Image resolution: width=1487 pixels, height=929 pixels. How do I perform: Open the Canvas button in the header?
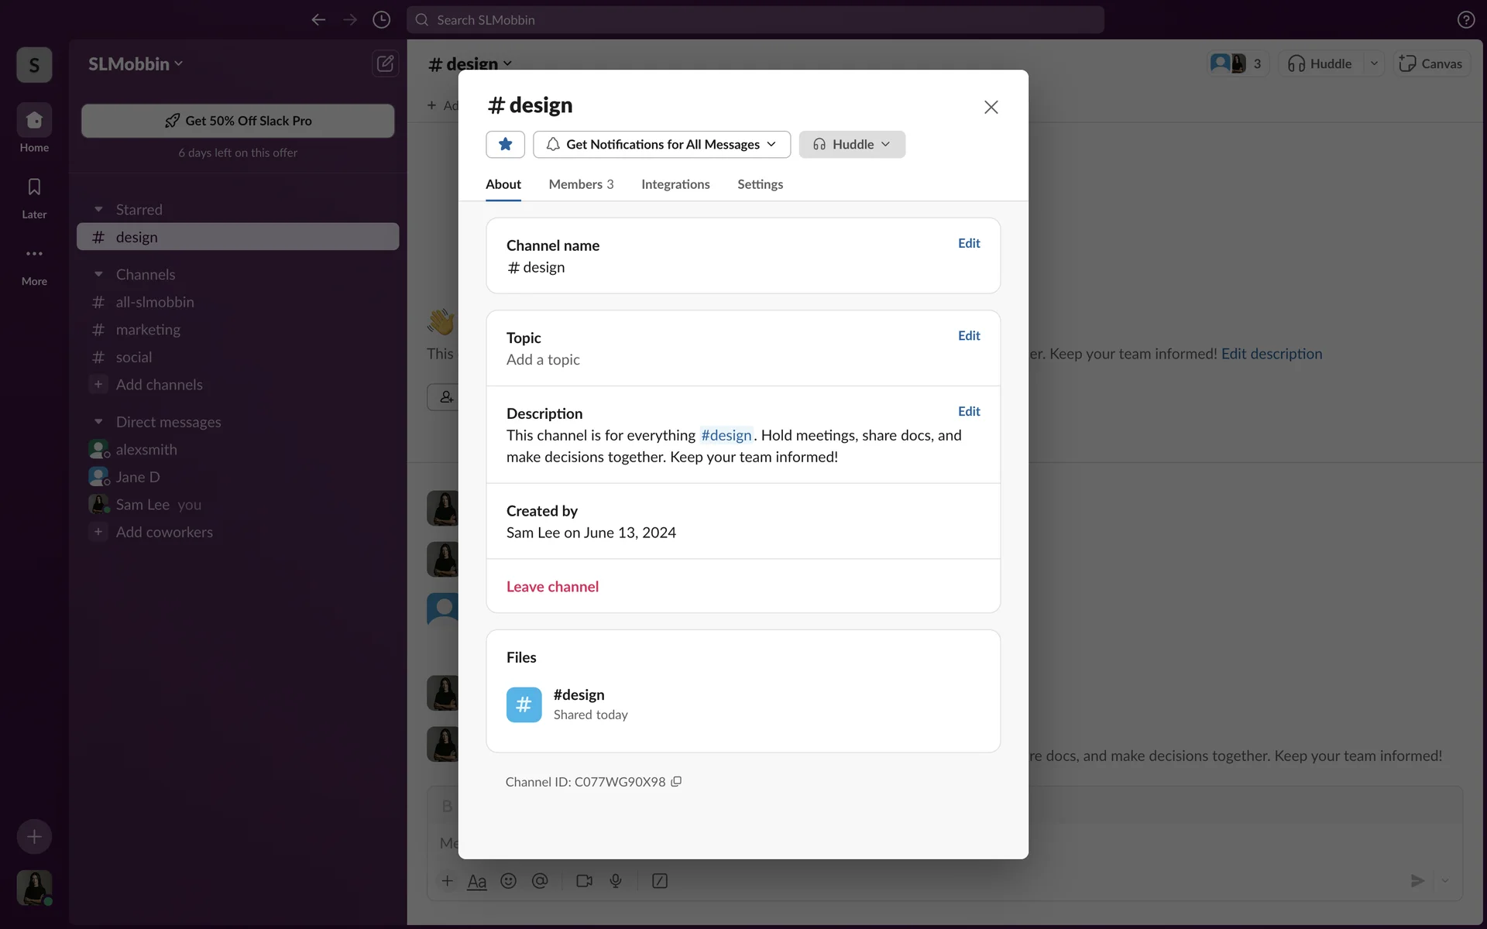tap(1431, 63)
